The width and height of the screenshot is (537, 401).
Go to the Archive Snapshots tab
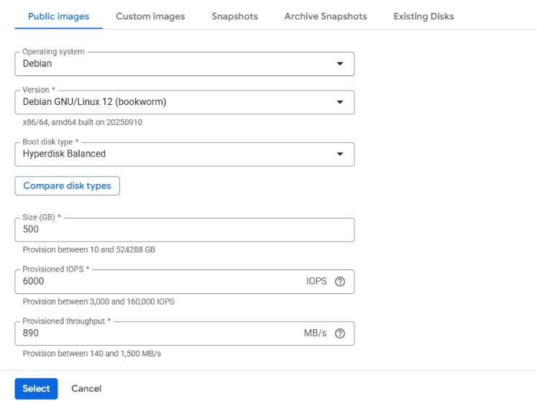[326, 17]
